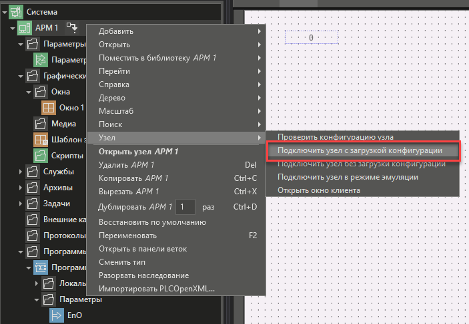Choose Открыть в панели веток
This screenshot has width=469, height=324.
click(176, 249)
